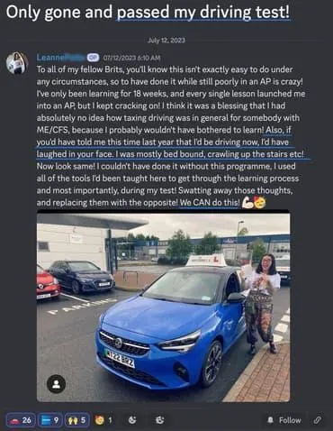Open the add super reaction picker

(x=160, y=420)
